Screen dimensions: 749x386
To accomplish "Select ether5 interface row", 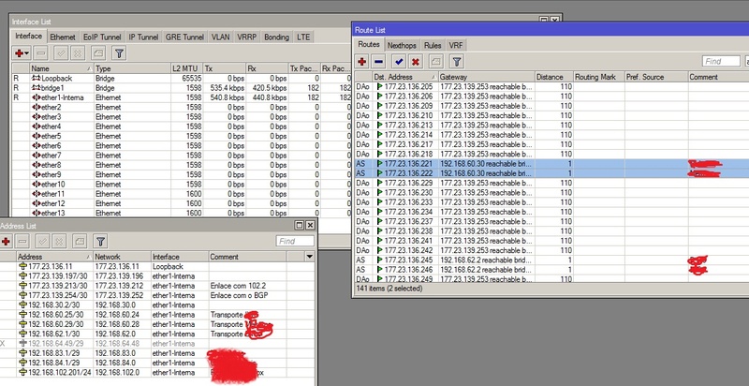I will click(182, 136).
